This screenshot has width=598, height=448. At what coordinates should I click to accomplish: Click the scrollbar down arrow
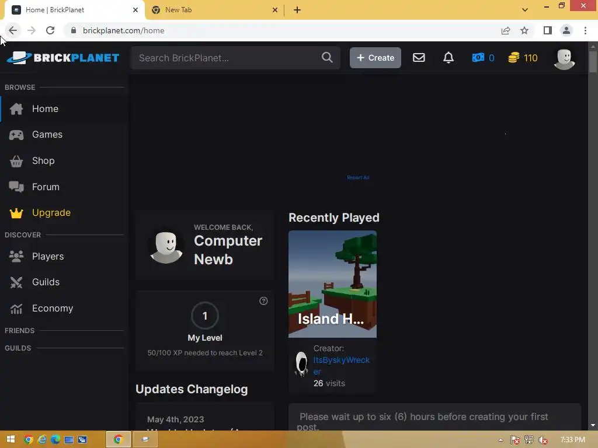[593, 425]
